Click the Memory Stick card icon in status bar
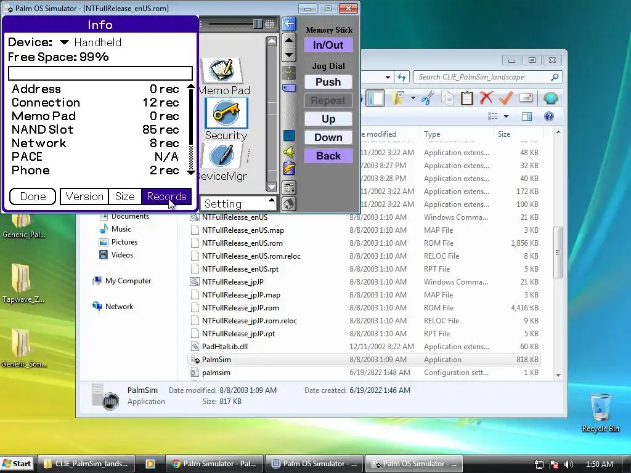631x473 pixels. coord(289,88)
